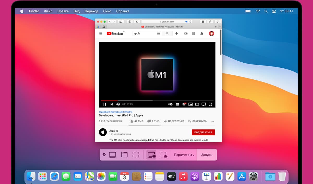The image size is (313, 184).
Task: Open the Правка menu
Action: click(63, 11)
